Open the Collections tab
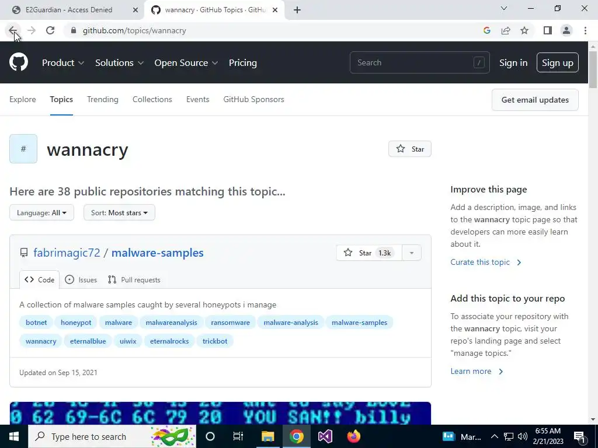The height and width of the screenshot is (448, 598). coord(152,99)
